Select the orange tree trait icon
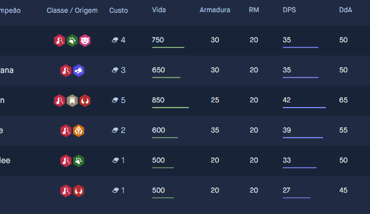Viewport: 370px width, 214px height. pyautogui.click(x=79, y=131)
